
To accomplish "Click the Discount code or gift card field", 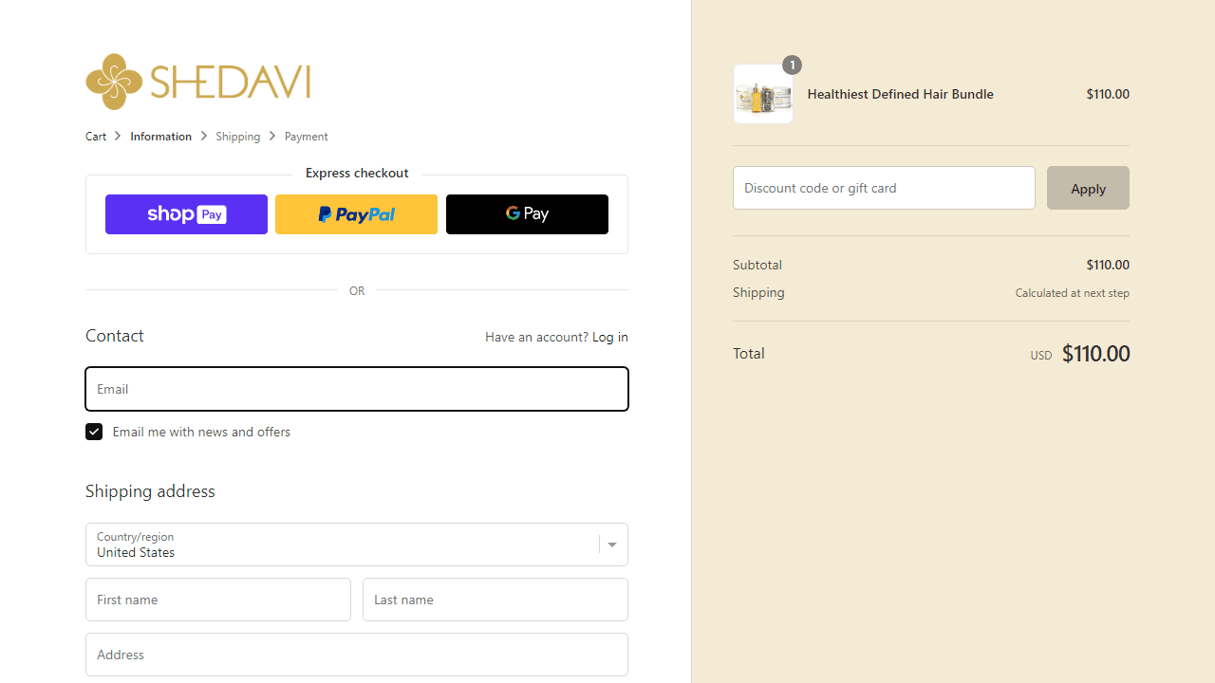I will 884,188.
